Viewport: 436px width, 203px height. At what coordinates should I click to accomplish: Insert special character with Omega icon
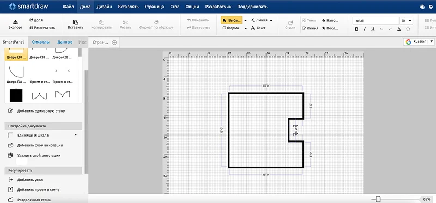(x=408, y=29)
